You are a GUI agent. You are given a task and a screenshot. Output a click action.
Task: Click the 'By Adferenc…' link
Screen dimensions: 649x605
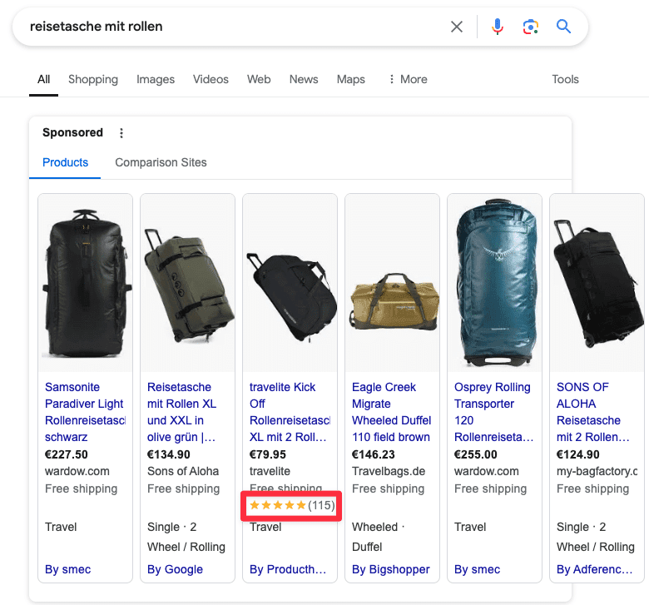595,569
